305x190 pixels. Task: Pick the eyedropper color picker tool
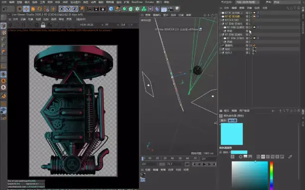click(x=290, y=157)
